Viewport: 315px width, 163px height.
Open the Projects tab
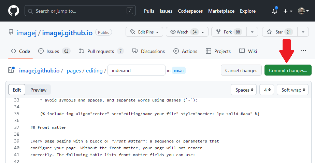[x=218, y=51]
